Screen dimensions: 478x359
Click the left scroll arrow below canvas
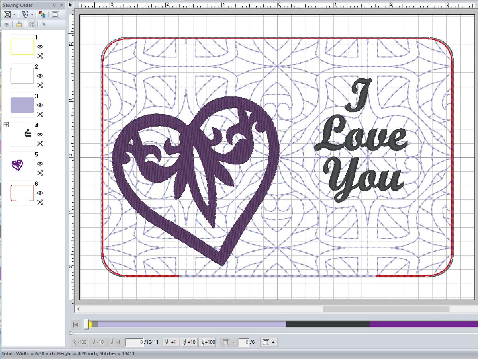pos(78,309)
